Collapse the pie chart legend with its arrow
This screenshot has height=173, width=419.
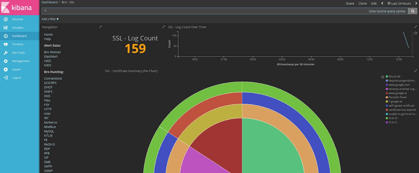pyautogui.click(x=383, y=77)
